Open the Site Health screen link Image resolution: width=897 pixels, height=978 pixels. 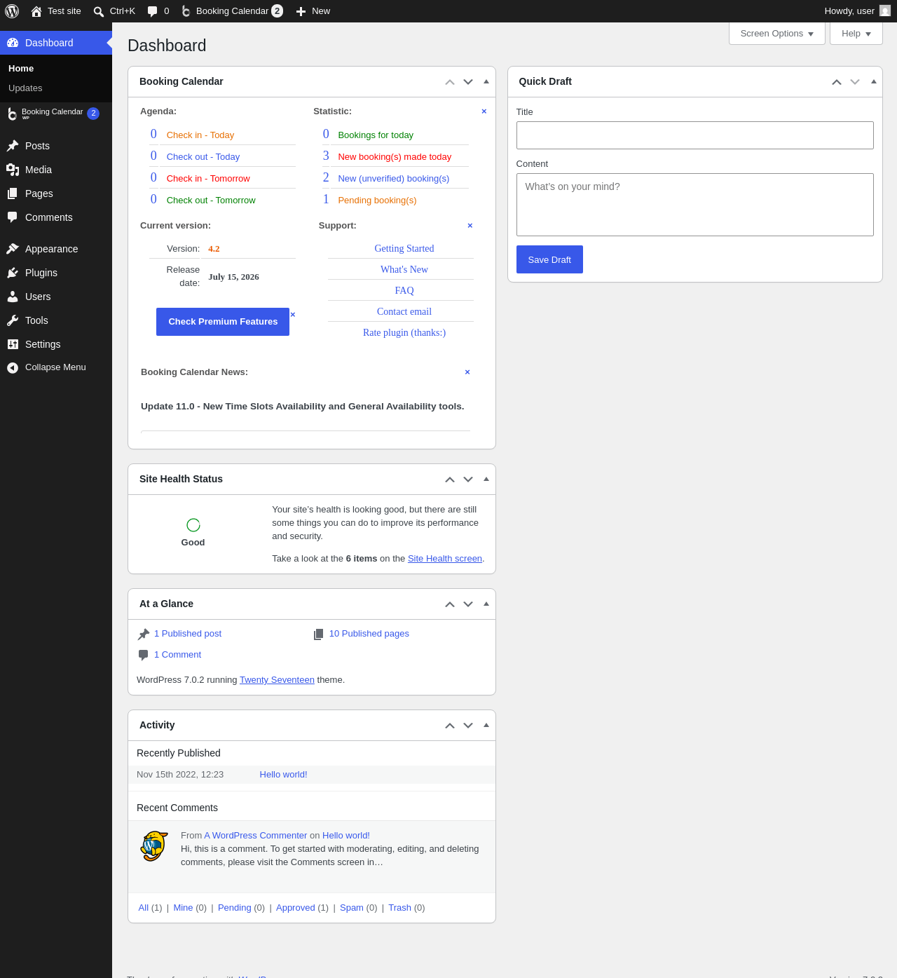445,559
